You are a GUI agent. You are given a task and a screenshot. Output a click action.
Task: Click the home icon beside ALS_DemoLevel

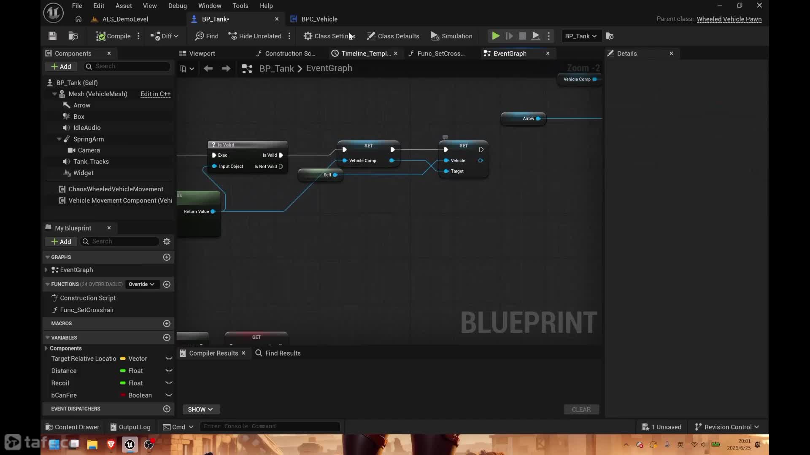pyautogui.click(x=78, y=19)
